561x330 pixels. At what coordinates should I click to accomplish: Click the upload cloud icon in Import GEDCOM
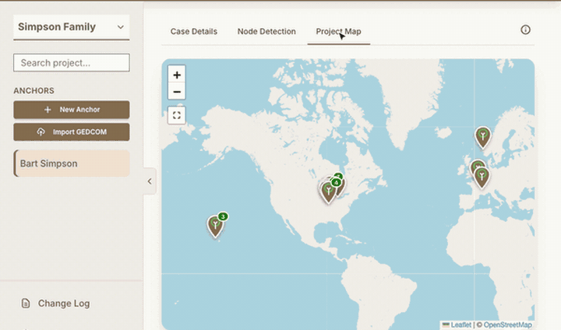(x=41, y=132)
